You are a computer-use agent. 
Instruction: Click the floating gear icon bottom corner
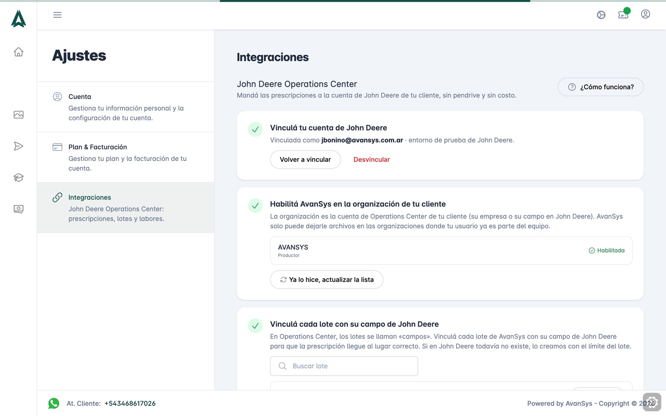pos(652,402)
